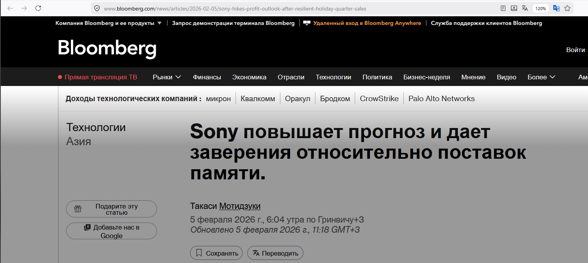
Task: Click the blue translator extension icon
Action: tap(556, 8)
